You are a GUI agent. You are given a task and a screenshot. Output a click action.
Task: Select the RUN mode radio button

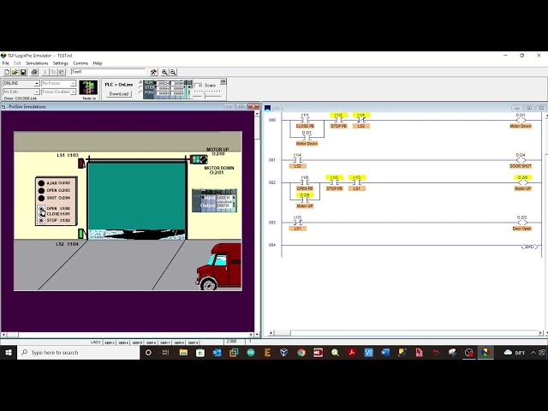(140, 83)
